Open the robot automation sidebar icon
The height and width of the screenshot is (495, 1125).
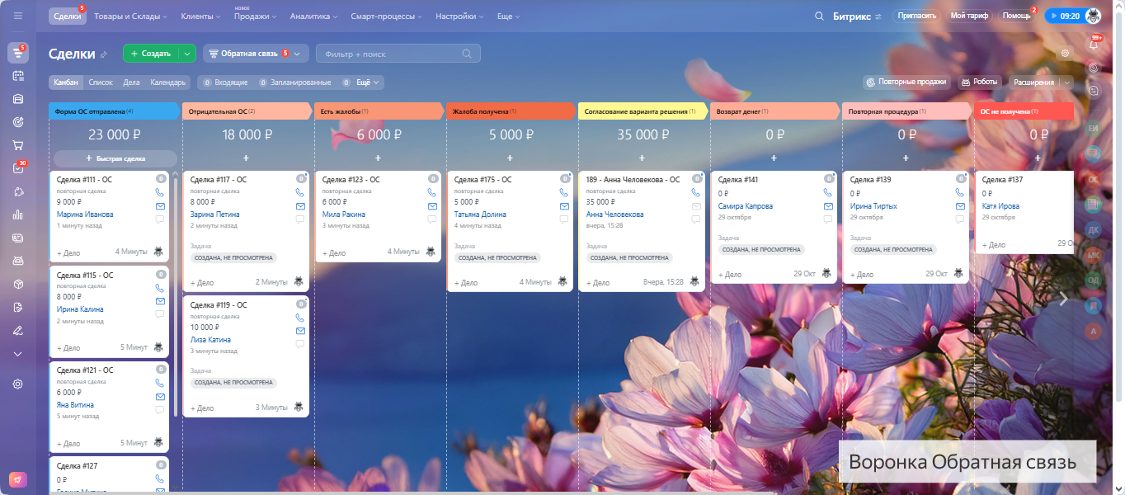(18, 261)
